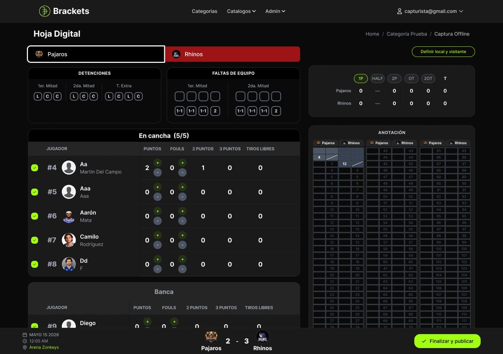The height and width of the screenshot is (354, 503).
Task: Add a foul for player #5 Aaa
Action: [x=182, y=187]
